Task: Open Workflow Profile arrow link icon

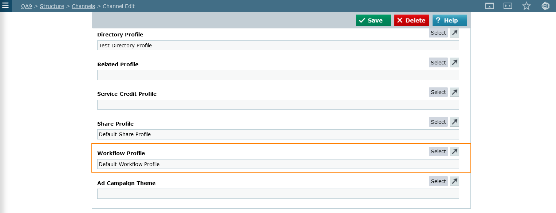Action: (x=454, y=151)
